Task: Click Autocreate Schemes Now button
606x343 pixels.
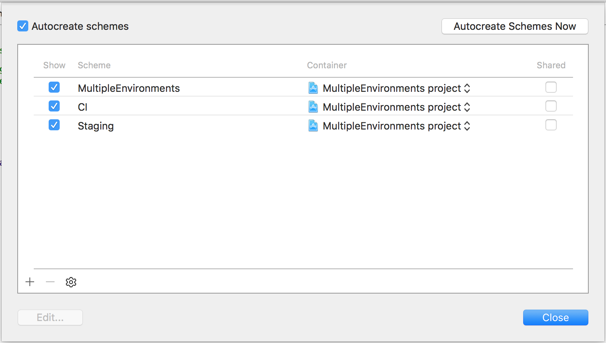Action: 515,26
